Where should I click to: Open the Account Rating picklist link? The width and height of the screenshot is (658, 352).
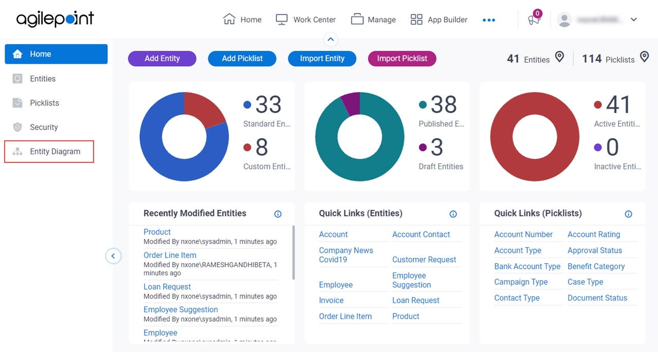pos(594,234)
